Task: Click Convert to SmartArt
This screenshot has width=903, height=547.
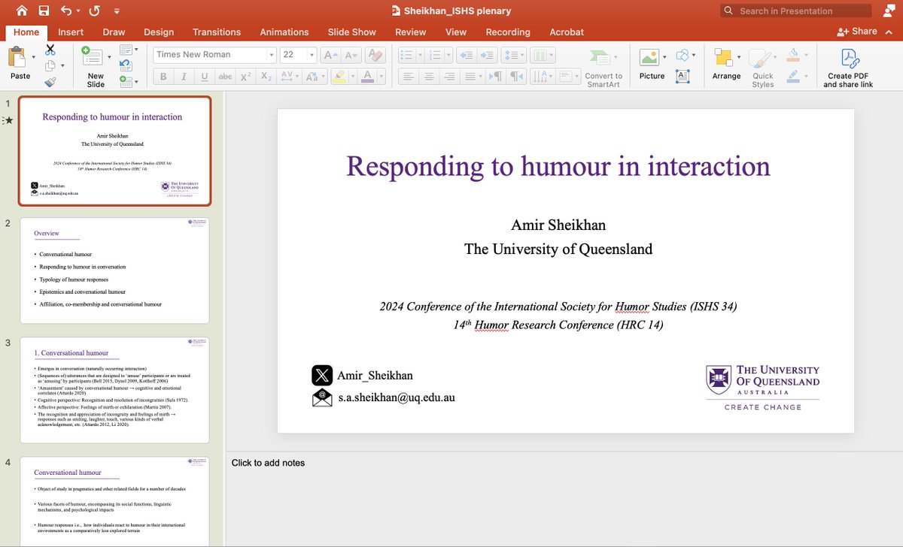Action: click(x=602, y=70)
